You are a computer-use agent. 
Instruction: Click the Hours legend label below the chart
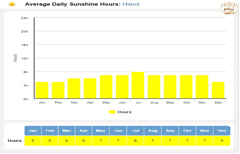tap(124, 112)
